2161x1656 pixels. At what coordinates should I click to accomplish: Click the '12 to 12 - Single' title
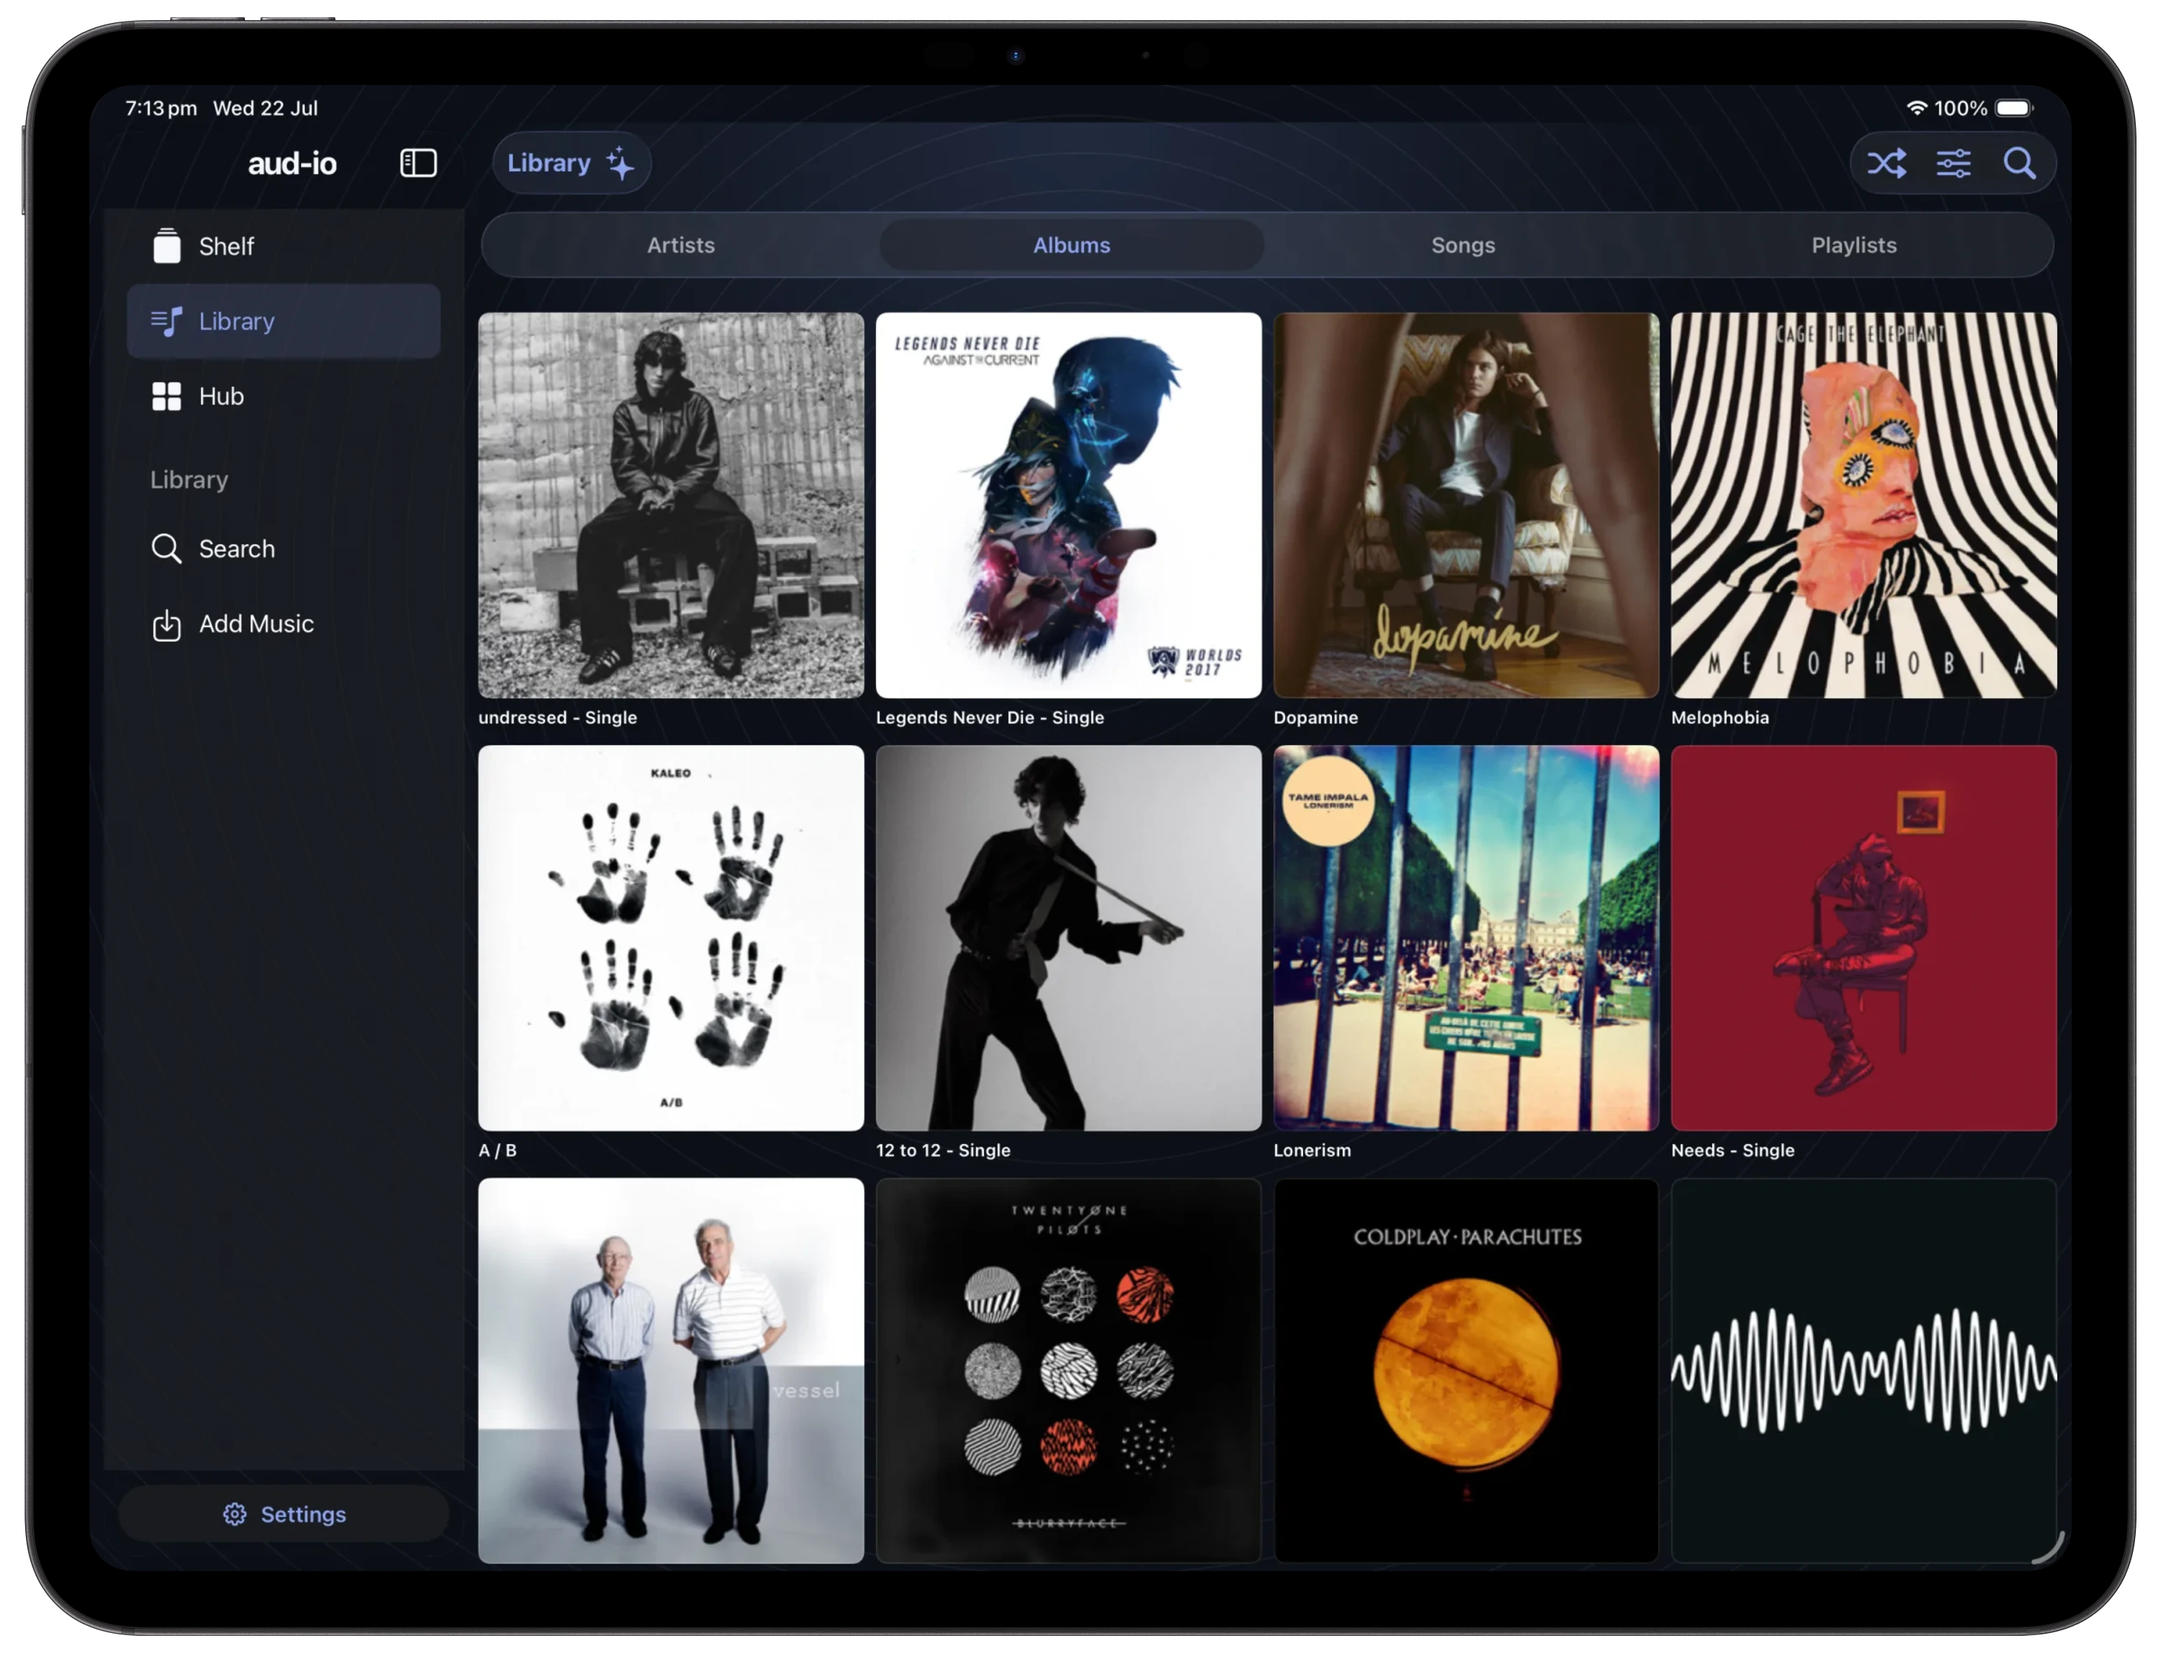point(943,1151)
